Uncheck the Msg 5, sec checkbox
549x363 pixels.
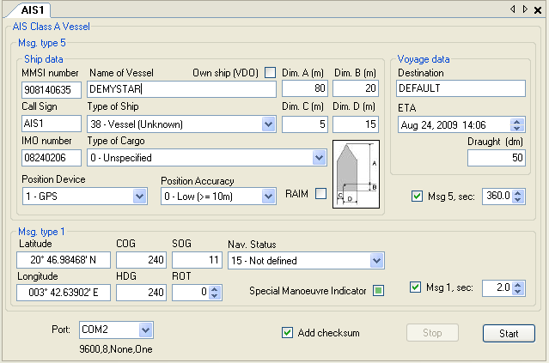point(417,196)
